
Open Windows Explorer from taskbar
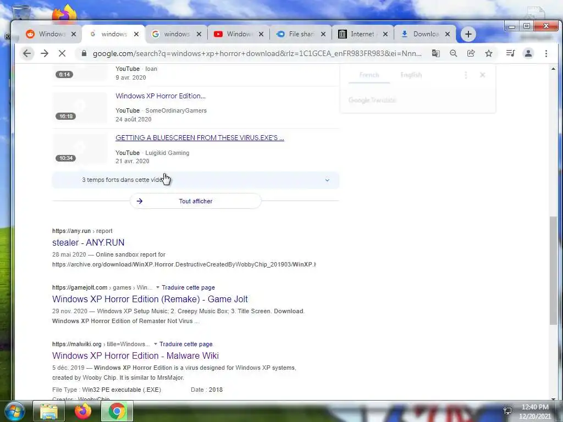(48, 411)
